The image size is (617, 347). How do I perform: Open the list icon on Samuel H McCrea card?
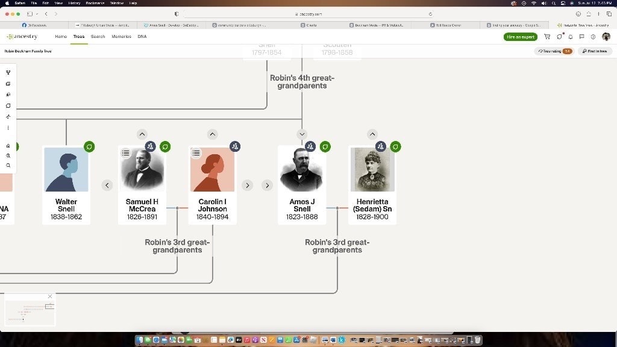click(125, 153)
